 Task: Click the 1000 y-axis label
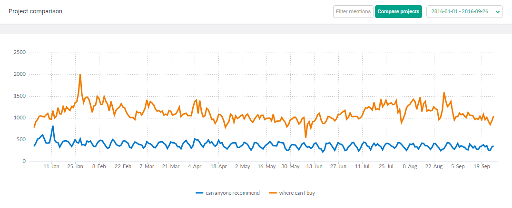click(x=20, y=118)
